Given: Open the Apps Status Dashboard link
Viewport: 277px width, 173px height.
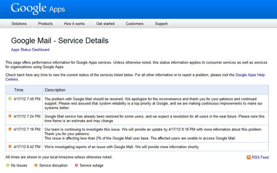Looking at the screenshot, I should [x=30, y=50].
